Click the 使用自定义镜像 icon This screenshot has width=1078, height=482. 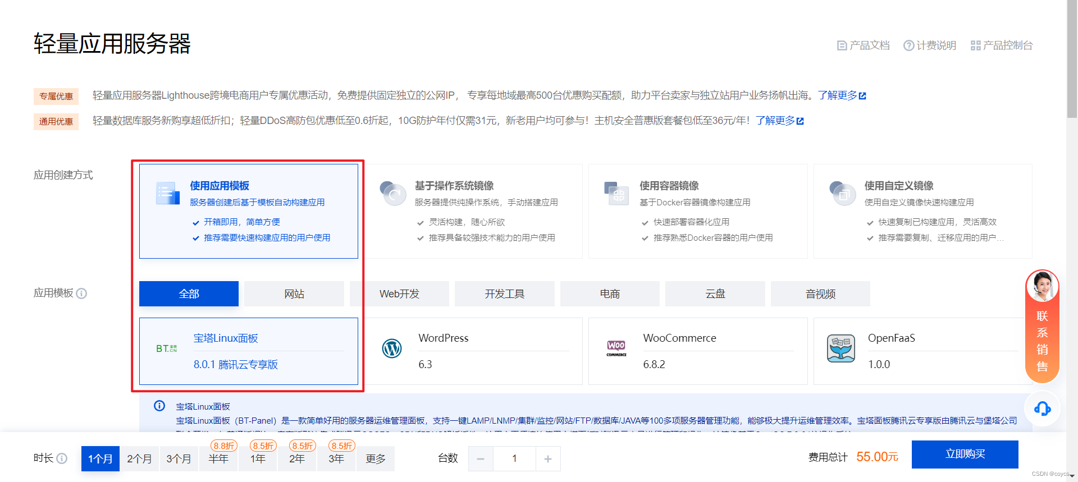[842, 193]
